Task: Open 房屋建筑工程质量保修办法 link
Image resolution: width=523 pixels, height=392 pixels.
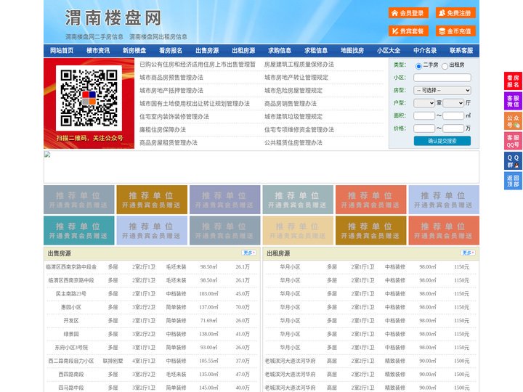Action: point(299,65)
